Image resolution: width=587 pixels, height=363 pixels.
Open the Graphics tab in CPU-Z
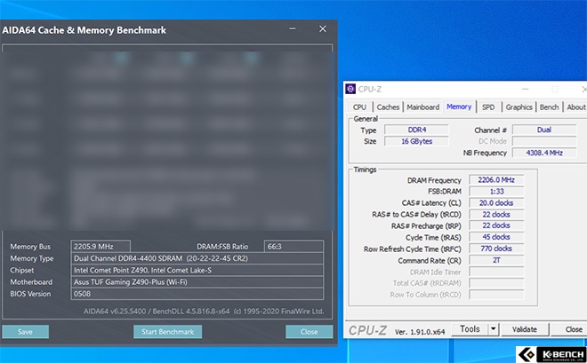[x=519, y=107]
